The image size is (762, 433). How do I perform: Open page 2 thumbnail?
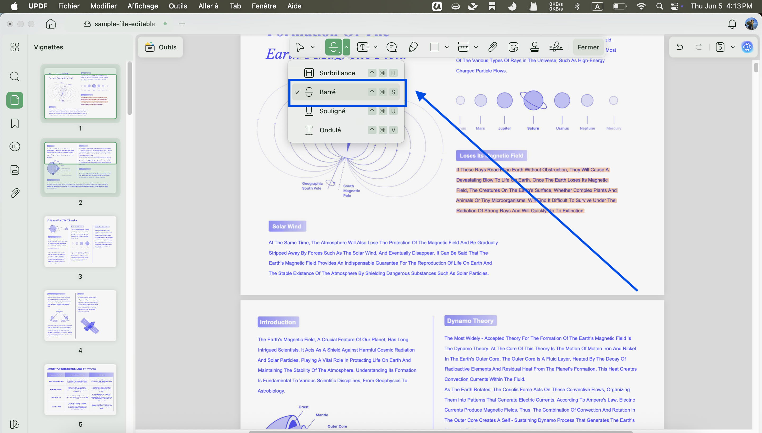[x=80, y=167]
